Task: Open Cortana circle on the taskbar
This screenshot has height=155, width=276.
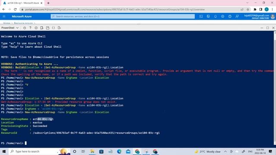Action: pyautogui.click(x=75, y=151)
